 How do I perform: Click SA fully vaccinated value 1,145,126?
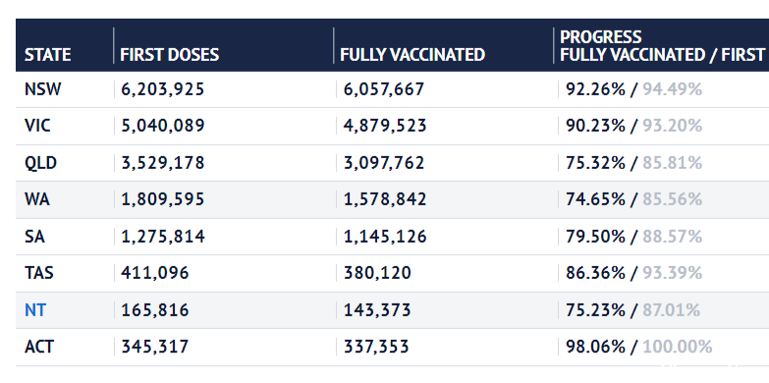tap(385, 237)
